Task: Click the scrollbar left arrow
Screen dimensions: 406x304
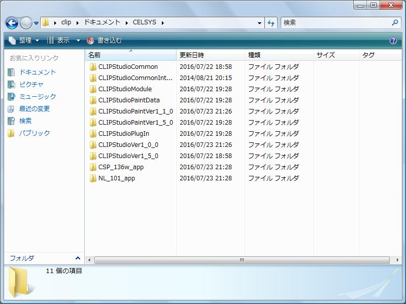Action: click(89, 260)
